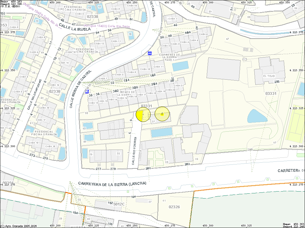Click the swimming pool below Carmenes de la Sierra Fase 1 label
The image size is (305, 228).
[180, 66]
